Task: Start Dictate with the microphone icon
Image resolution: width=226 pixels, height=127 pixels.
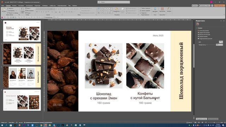Action: pyautogui.click(x=155, y=9)
